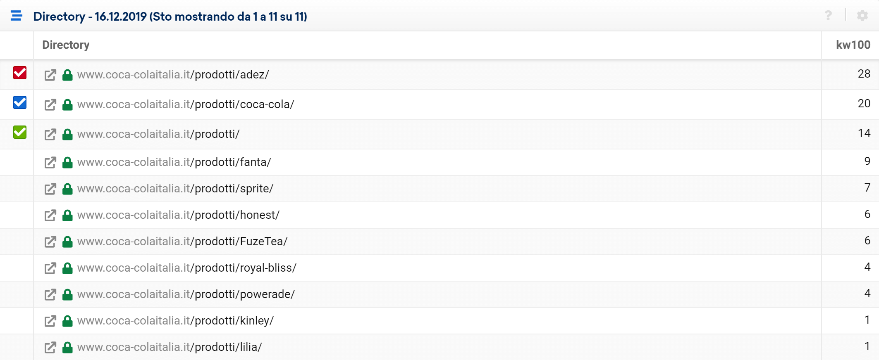Open the hamburger menu beside Directory title
Screen dimensions: 879x360
(17, 16)
